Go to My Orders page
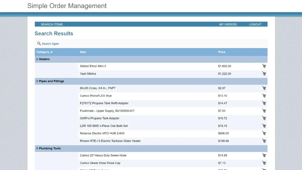Screen dimensions: 302x170 coord(228,24)
